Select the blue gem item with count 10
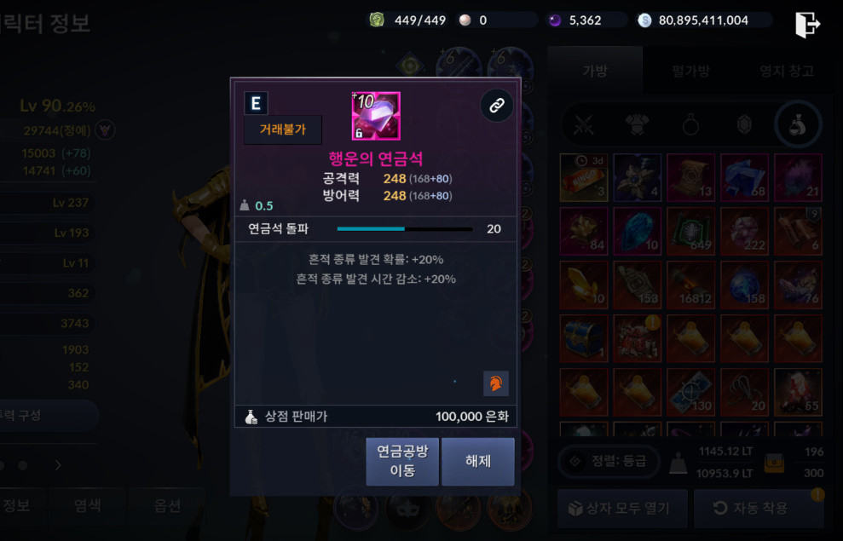The image size is (843, 541). pyautogui.click(x=637, y=232)
